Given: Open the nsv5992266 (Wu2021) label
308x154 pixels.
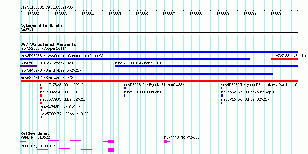Looking at the screenshot, I should click(x=60, y=92).
